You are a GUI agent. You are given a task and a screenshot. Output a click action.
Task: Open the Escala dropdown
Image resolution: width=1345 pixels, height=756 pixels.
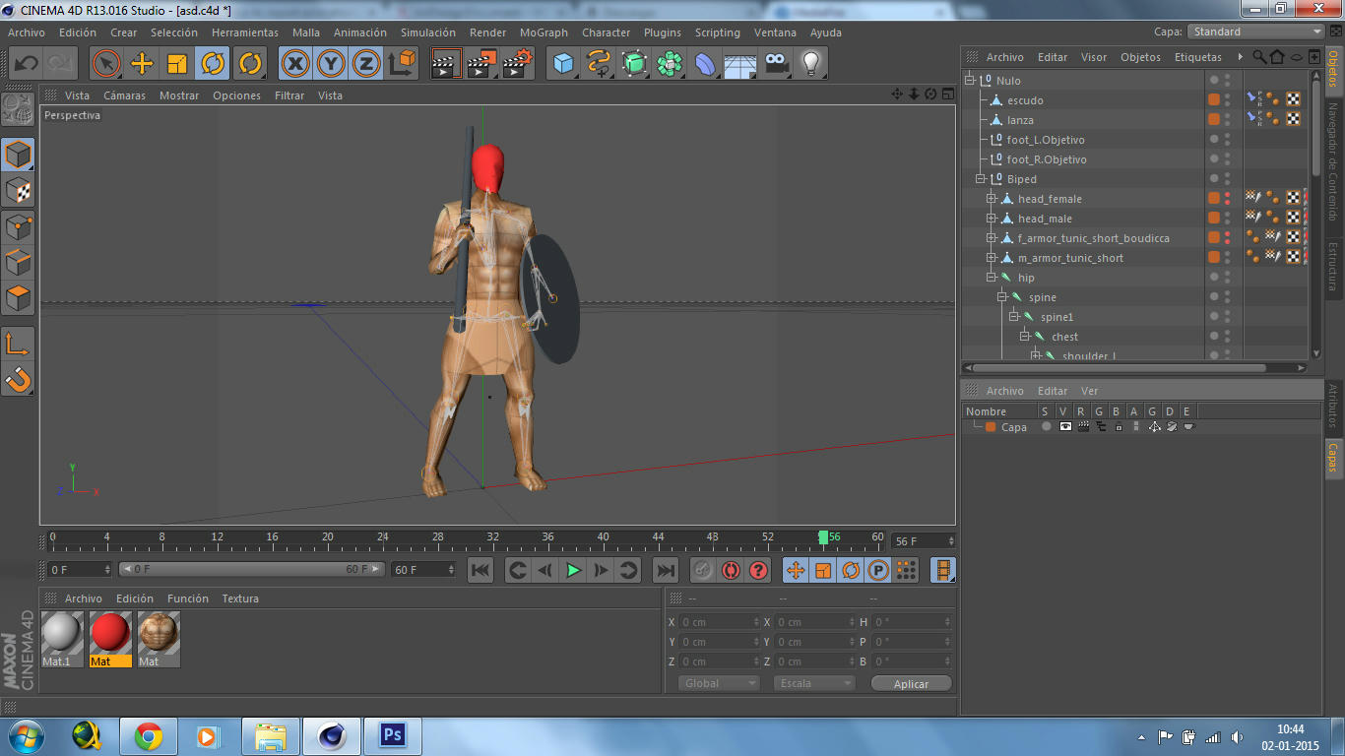(814, 683)
